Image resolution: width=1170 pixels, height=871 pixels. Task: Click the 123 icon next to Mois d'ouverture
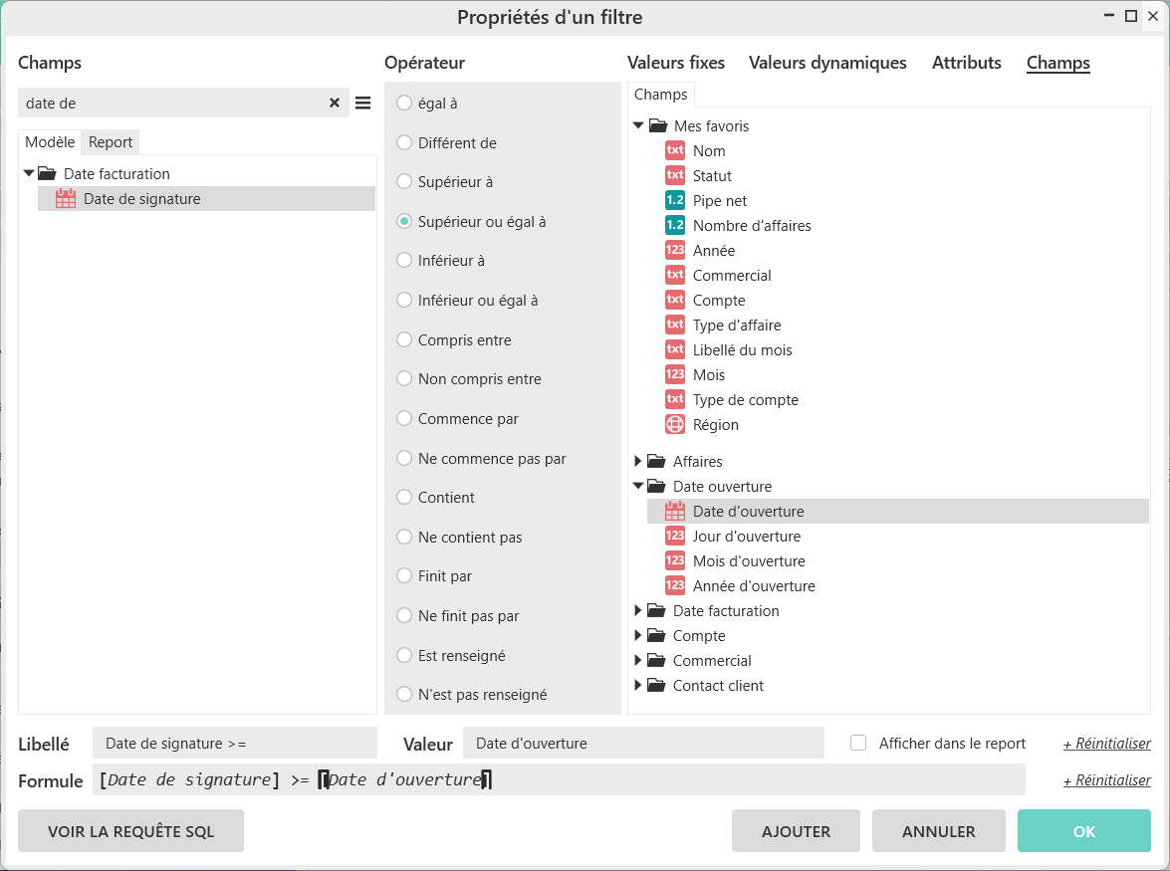point(675,561)
